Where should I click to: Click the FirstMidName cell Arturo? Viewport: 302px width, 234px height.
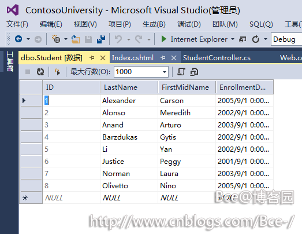[x=187, y=125]
